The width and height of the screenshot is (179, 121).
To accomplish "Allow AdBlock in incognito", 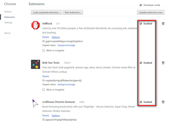I will [43, 50].
